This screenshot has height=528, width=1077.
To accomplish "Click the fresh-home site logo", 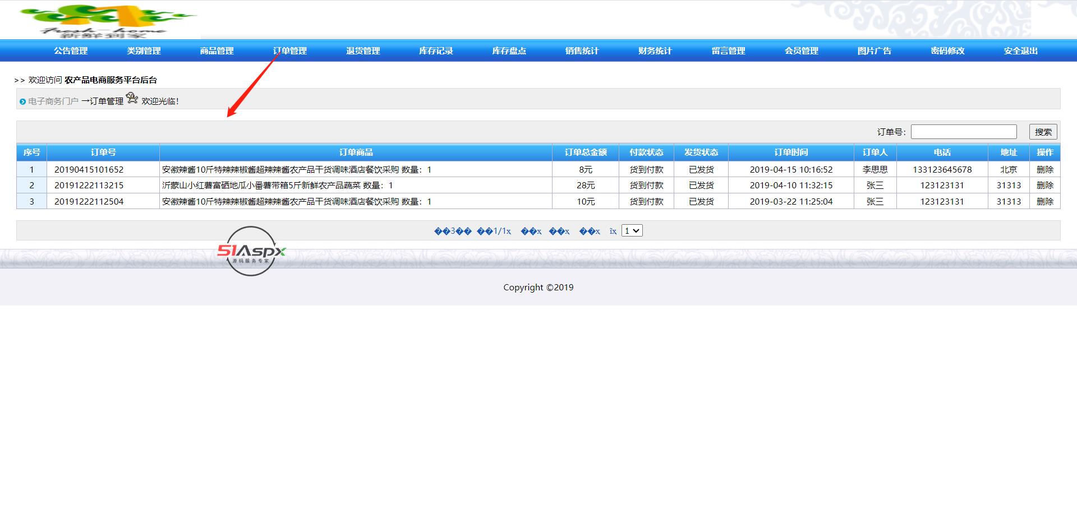I will (x=108, y=21).
